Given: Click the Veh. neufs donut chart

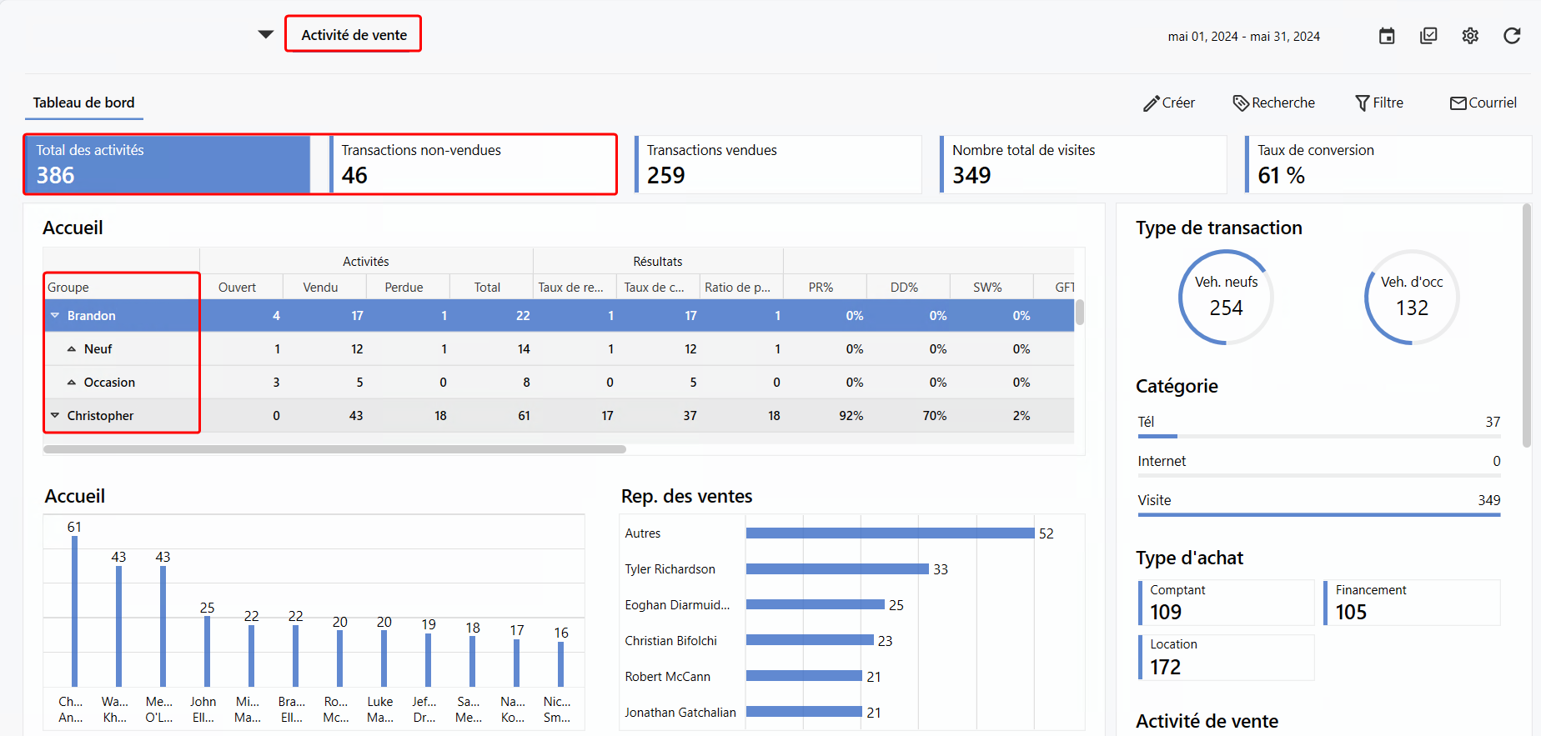Looking at the screenshot, I should (1226, 297).
